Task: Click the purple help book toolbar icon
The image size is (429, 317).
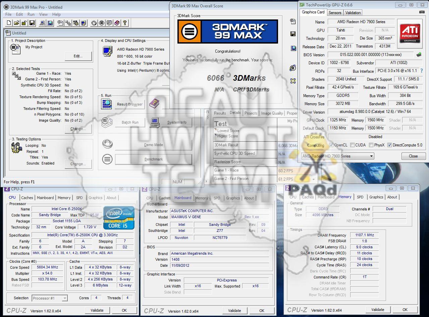Action: (117, 23)
